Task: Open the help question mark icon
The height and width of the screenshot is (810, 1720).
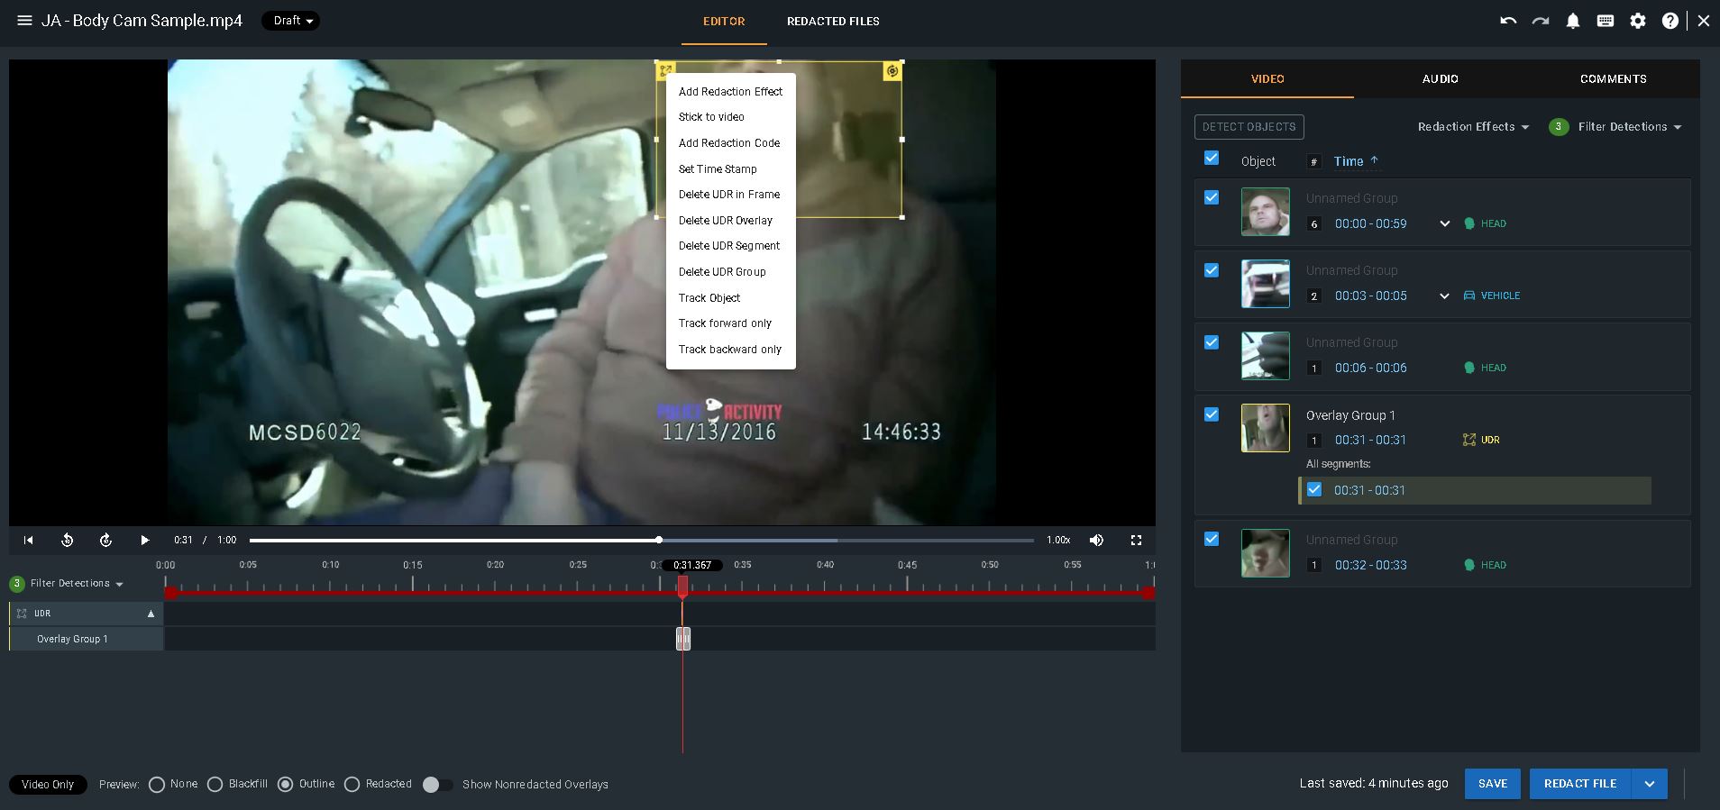Action: 1670,21
